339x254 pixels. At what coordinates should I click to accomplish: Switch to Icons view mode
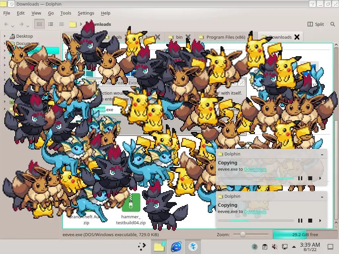[x=39, y=24]
